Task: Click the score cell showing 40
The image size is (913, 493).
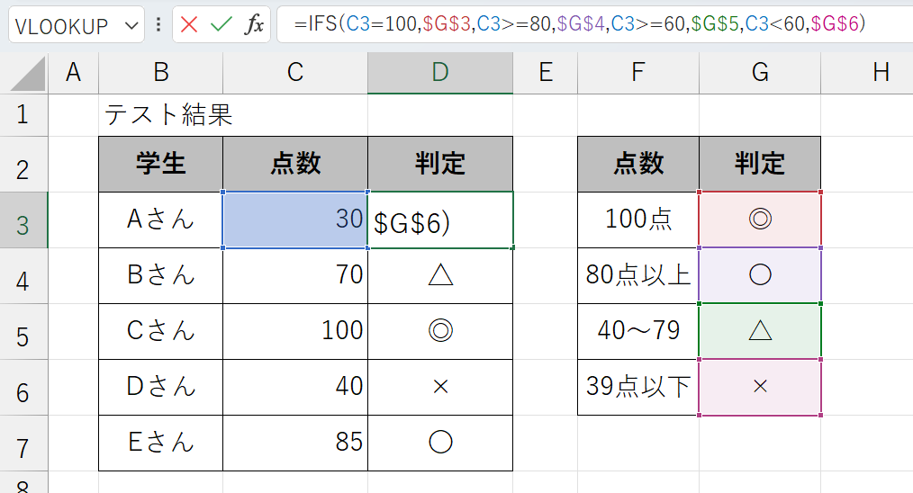Action: tap(295, 387)
